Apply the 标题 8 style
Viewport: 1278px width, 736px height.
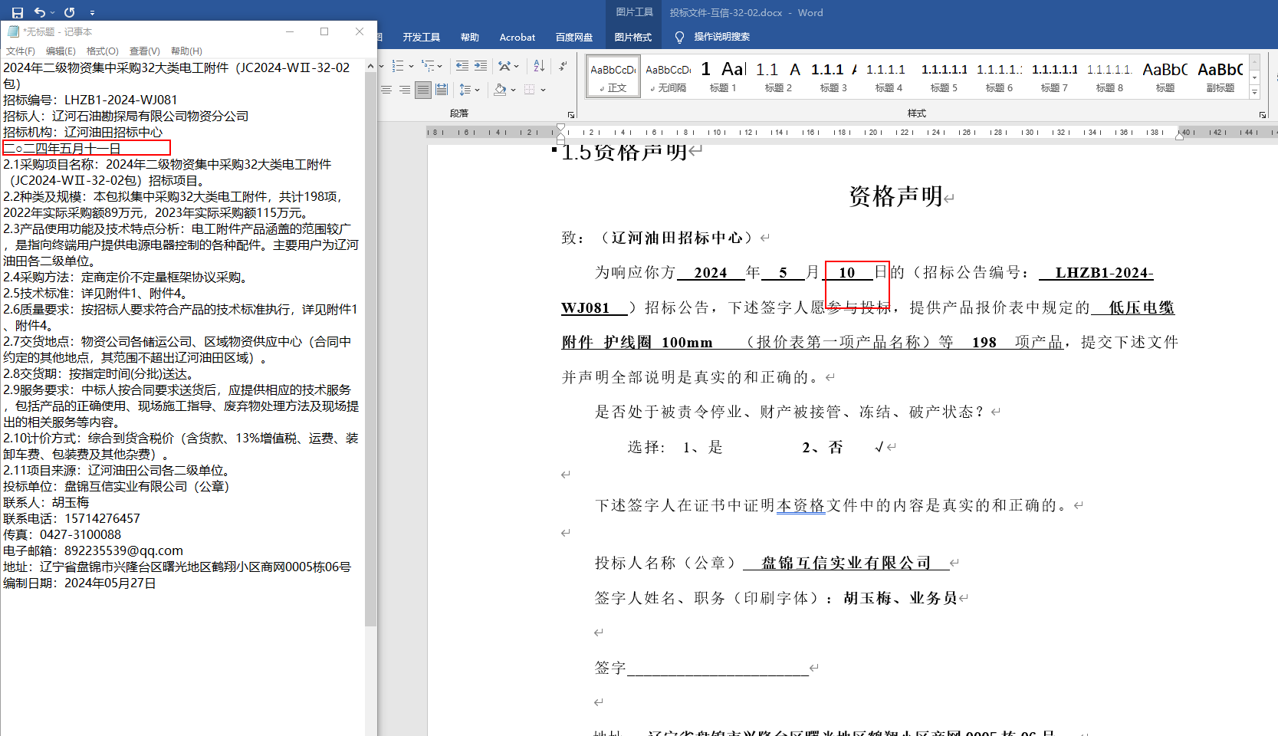(x=1109, y=77)
